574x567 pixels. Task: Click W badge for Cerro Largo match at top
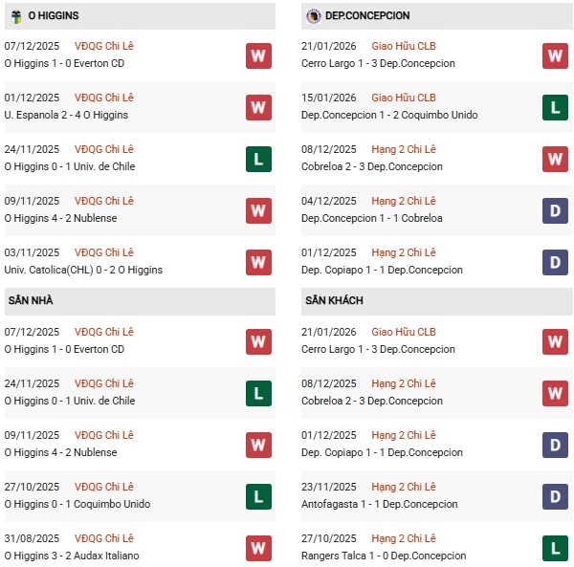click(x=555, y=55)
